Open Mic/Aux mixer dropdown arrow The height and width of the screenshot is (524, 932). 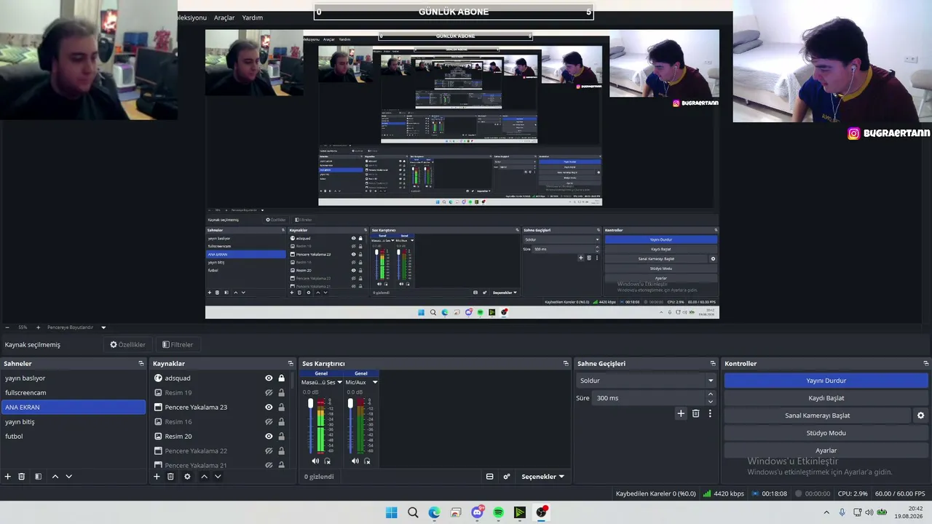coord(375,382)
